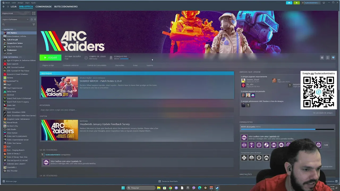This screenshot has width=340, height=191.
Task: Click Ver atividade de amigos link
Action: point(322,113)
